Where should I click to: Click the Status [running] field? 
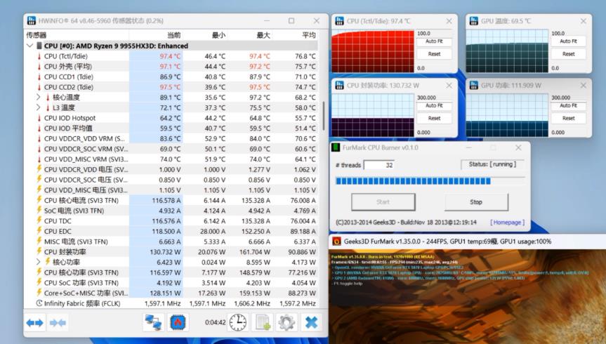(492, 164)
